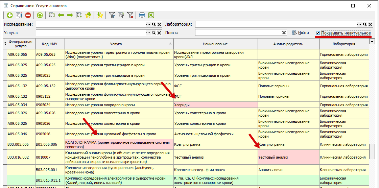
Task: Export to Excel with the green X icon
Action: pyautogui.click(x=151, y=16)
